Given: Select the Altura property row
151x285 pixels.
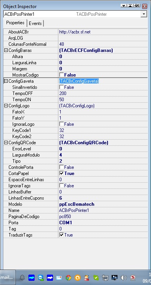Looking at the screenshot, I should [75, 57].
